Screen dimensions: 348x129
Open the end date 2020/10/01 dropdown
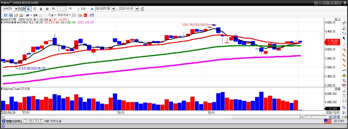click(x=137, y=9)
